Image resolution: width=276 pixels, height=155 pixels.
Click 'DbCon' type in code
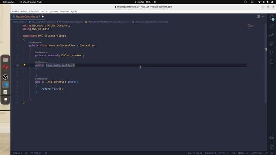click(x=65, y=56)
